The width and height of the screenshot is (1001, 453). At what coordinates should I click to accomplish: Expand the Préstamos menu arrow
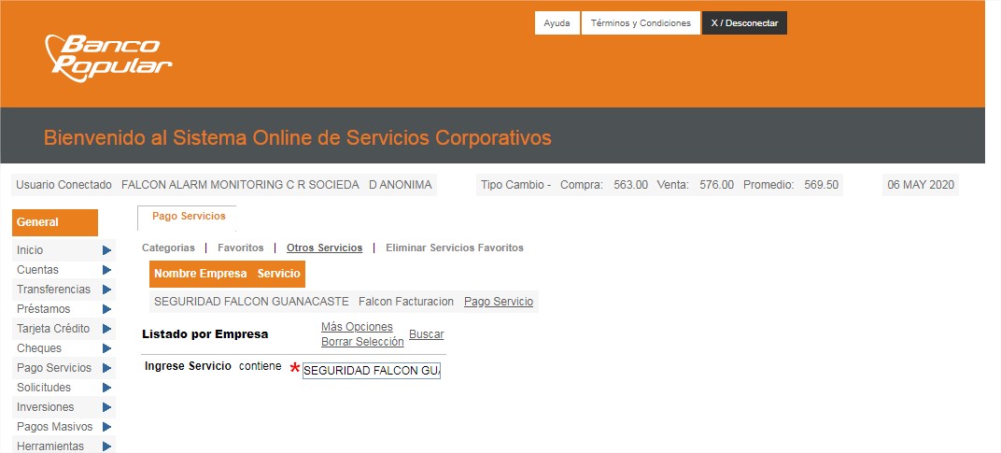pyautogui.click(x=106, y=309)
